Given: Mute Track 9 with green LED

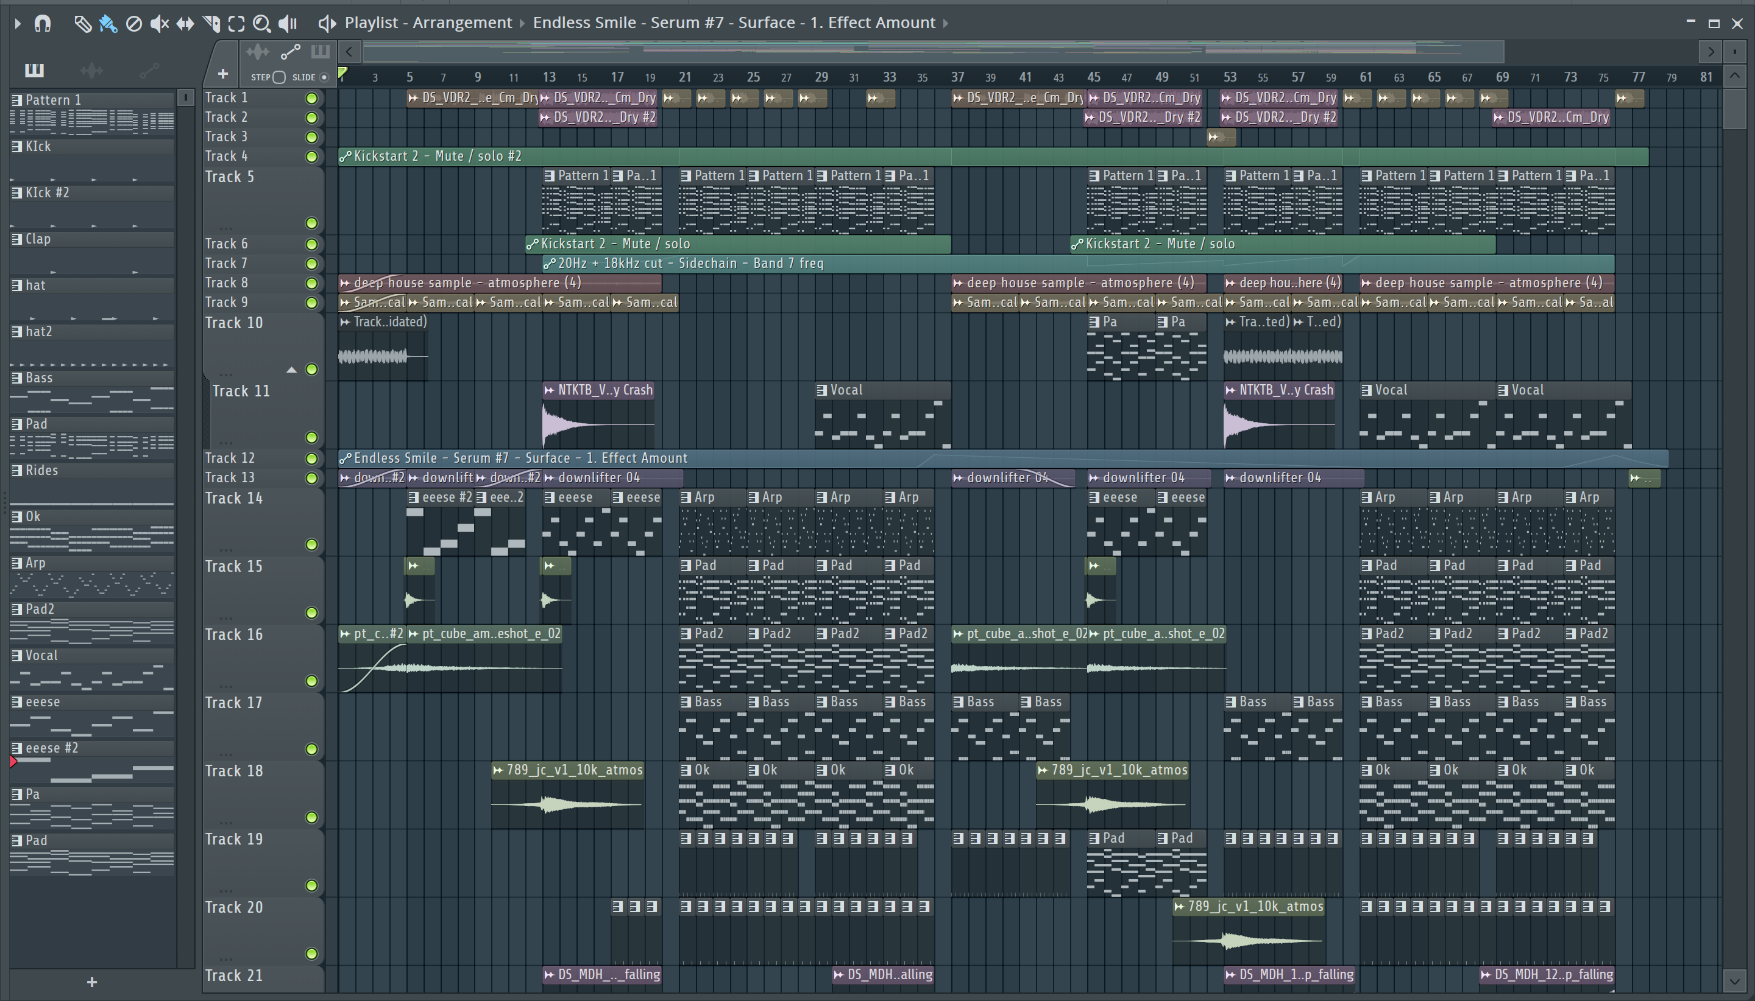Looking at the screenshot, I should 311,303.
